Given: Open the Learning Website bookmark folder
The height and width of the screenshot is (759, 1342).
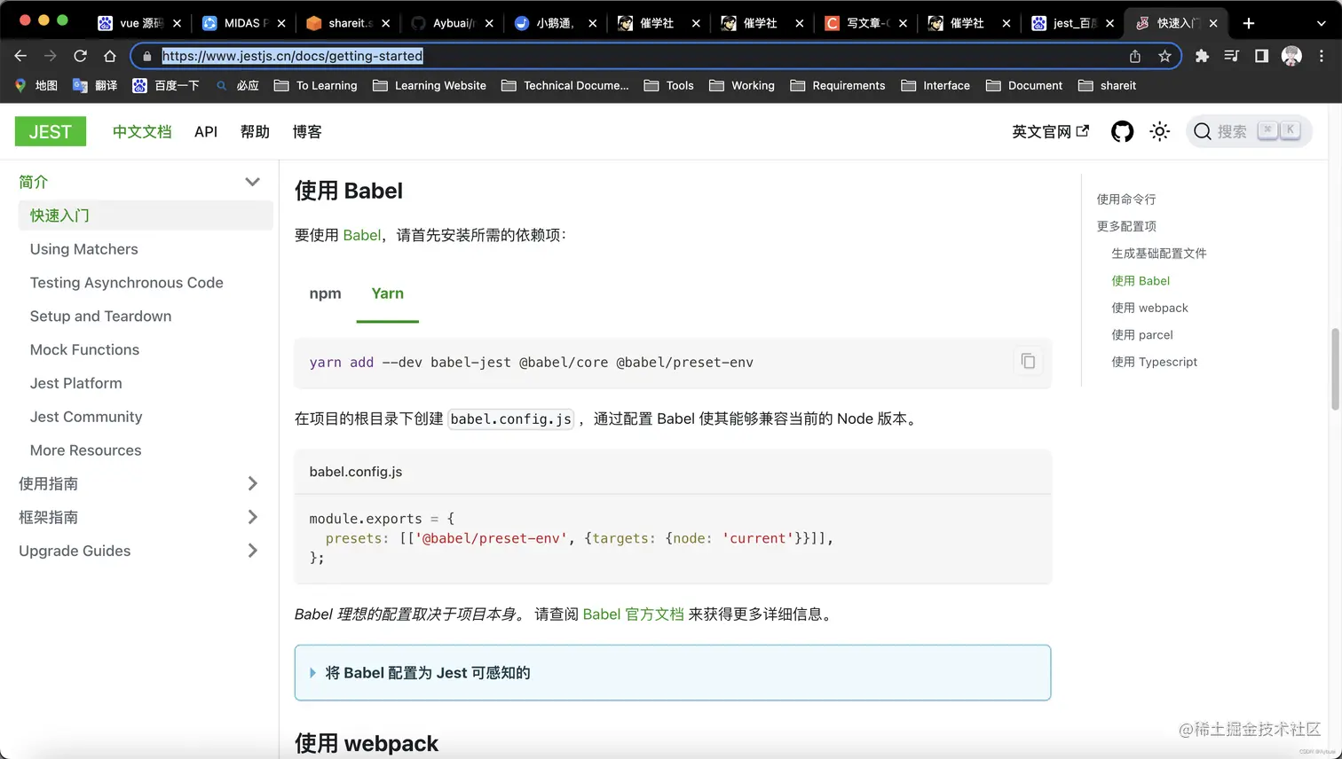Looking at the screenshot, I should point(430,85).
